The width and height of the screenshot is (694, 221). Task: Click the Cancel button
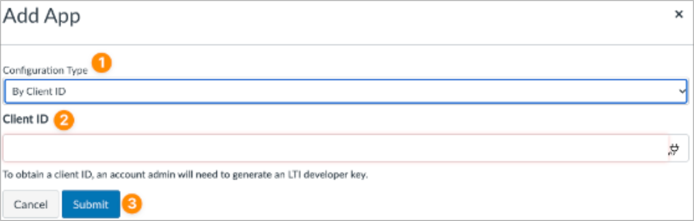coord(31,205)
